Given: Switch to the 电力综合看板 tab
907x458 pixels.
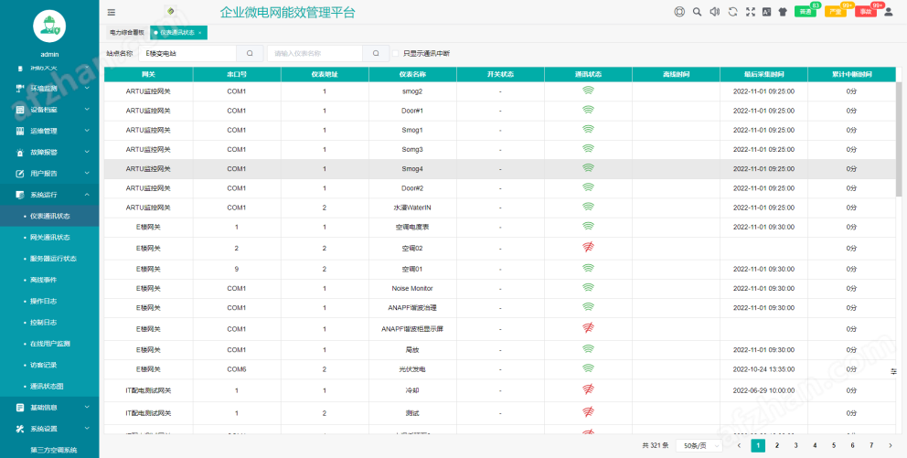Looking at the screenshot, I should point(127,33).
